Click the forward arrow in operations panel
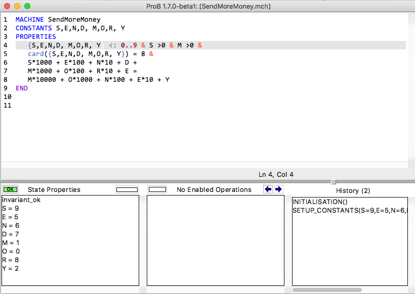Viewport: 415px width, 294px height. (278, 189)
